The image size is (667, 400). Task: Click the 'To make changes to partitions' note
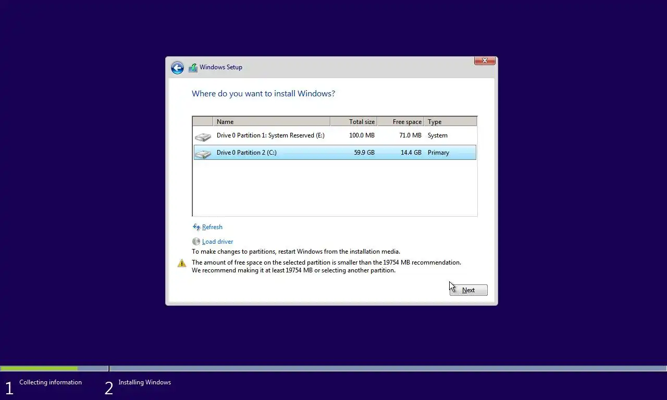pos(296,252)
